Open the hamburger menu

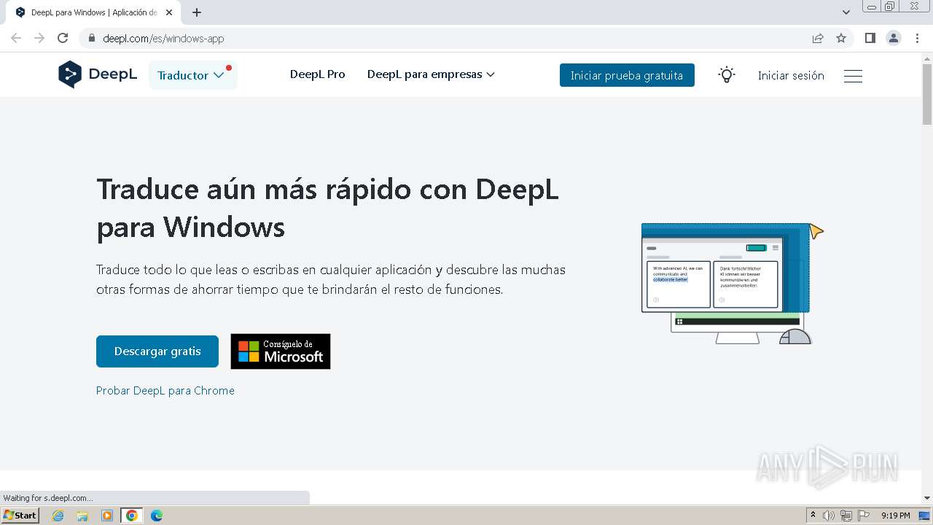853,76
